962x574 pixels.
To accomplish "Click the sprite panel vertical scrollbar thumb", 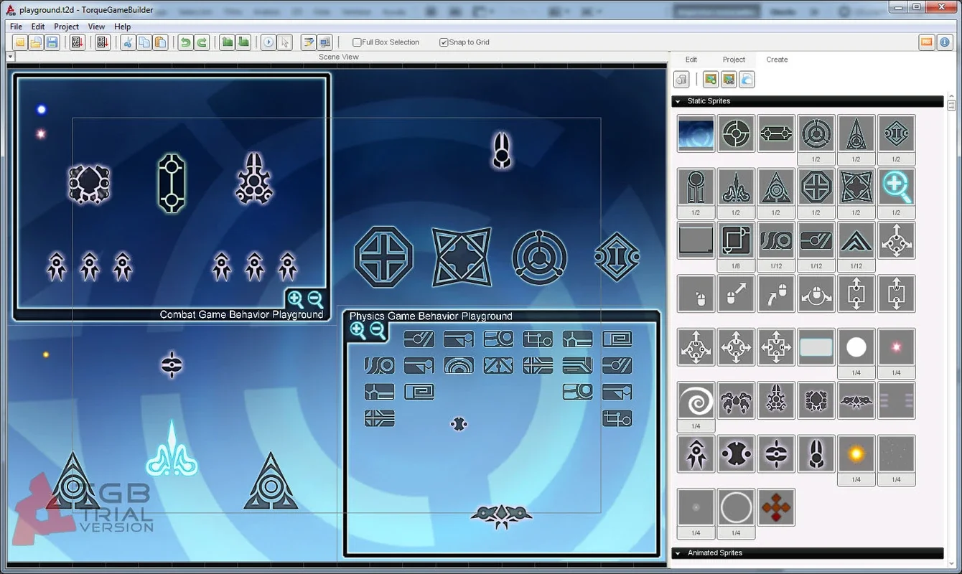I will pos(951,105).
